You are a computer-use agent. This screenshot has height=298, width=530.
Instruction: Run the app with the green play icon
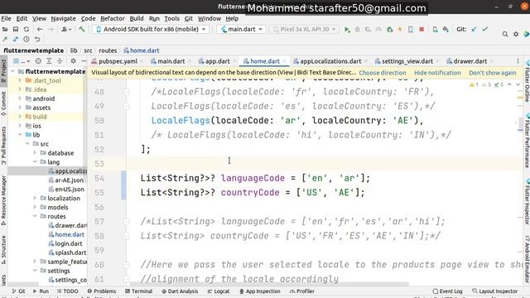tap(347, 30)
